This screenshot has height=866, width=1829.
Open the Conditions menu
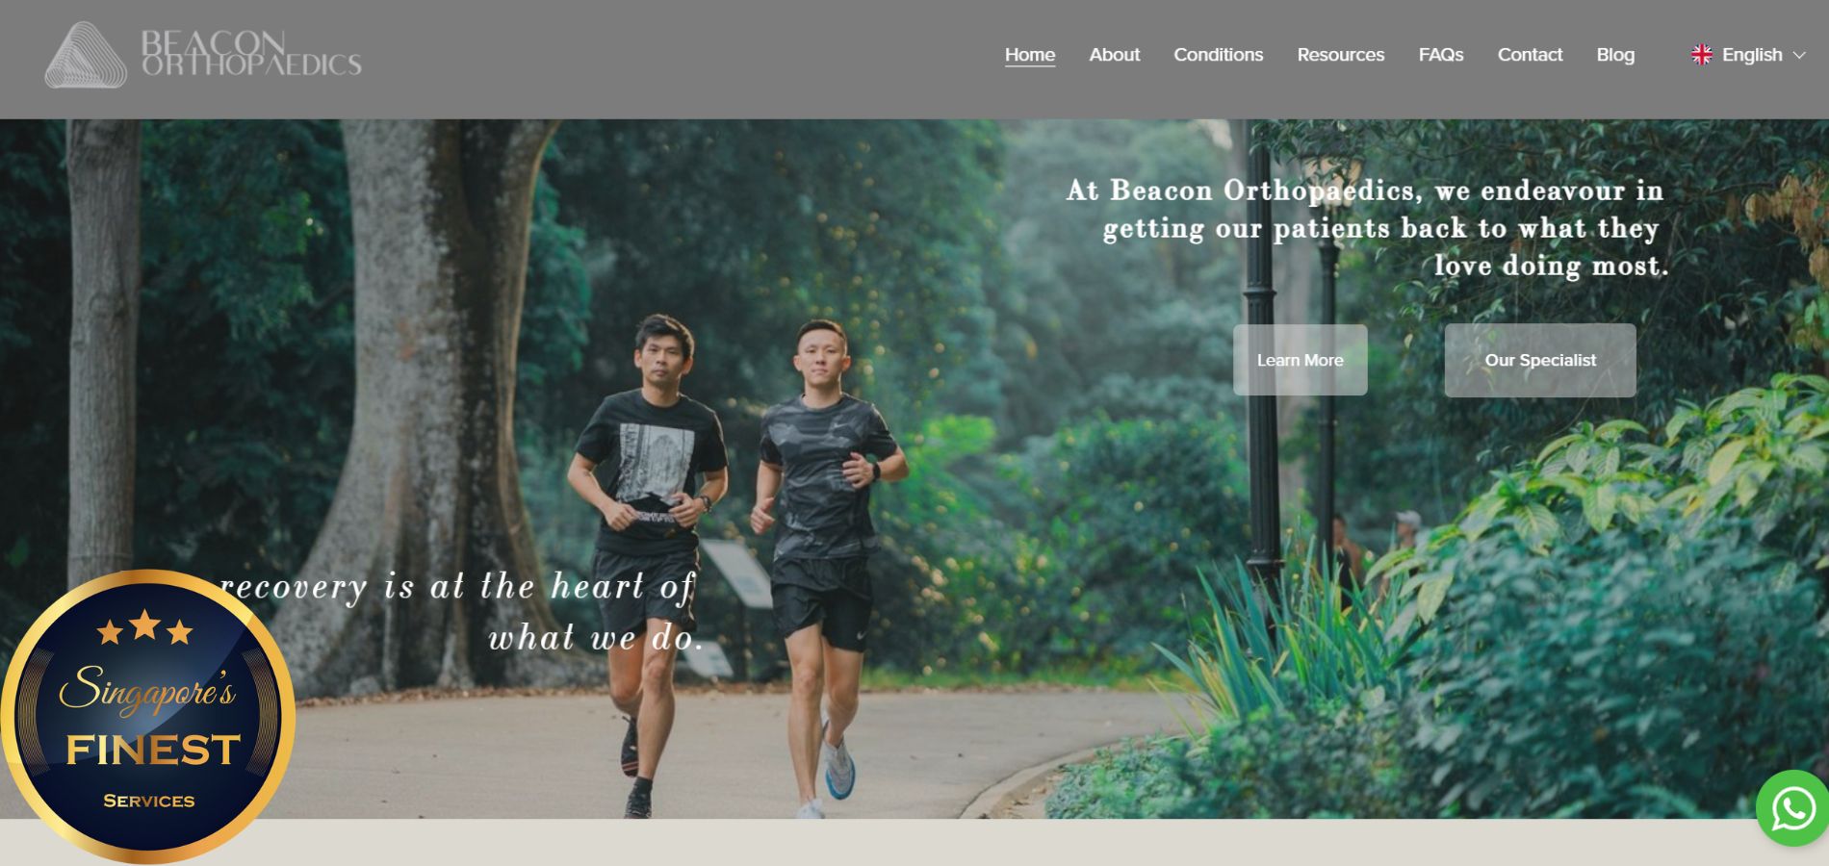[x=1218, y=55]
